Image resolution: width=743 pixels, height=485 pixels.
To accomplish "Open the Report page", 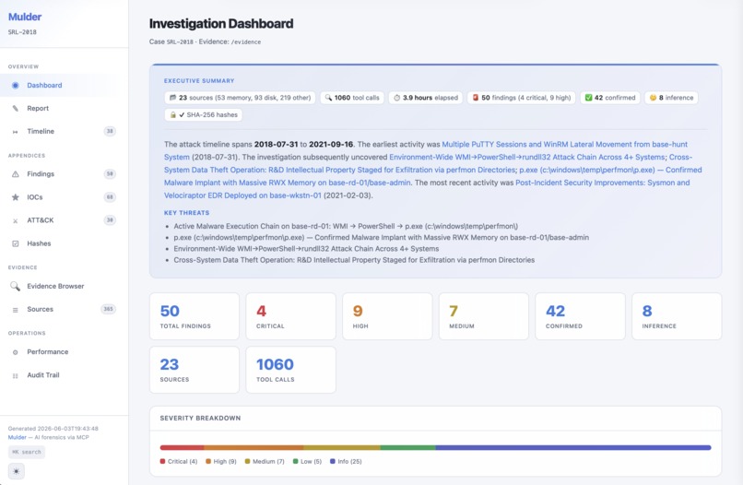I will click(x=64, y=109).
